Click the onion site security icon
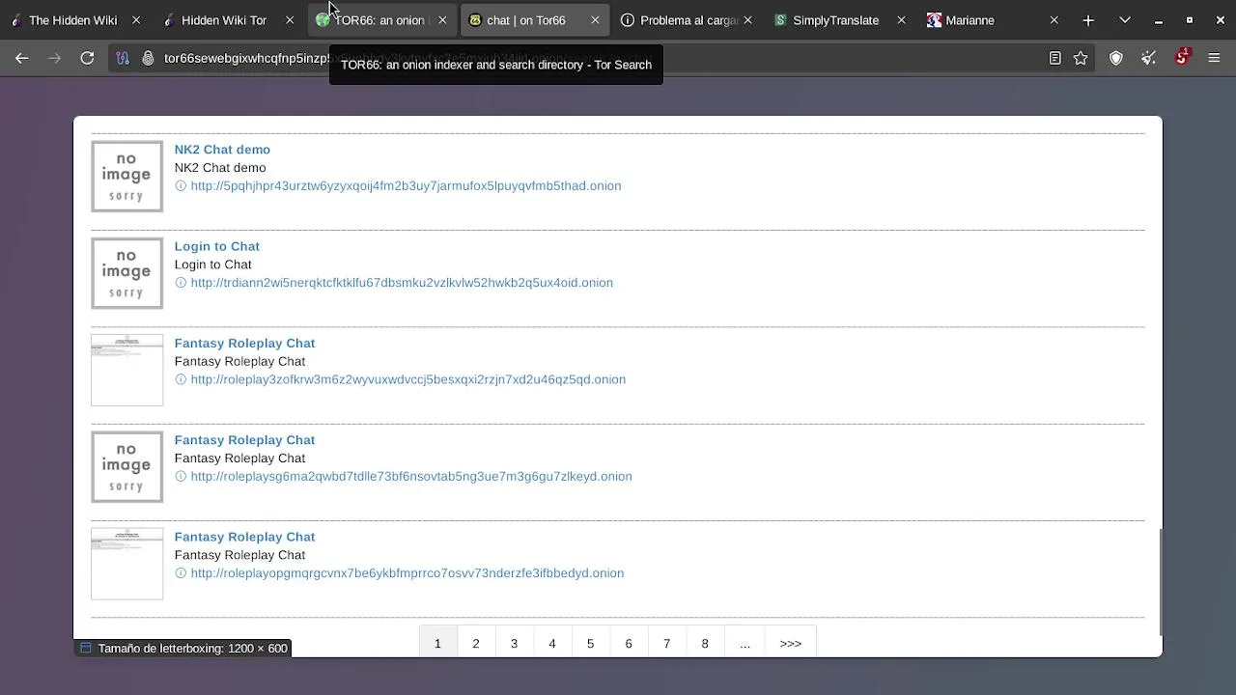1236x695 pixels. point(148,58)
